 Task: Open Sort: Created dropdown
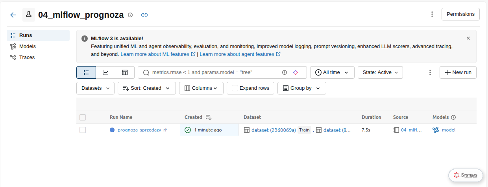pyautogui.click(x=146, y=88)
